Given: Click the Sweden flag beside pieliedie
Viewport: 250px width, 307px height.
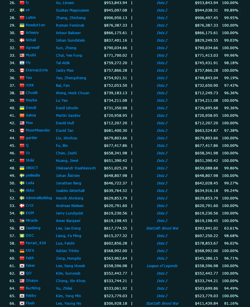Looking at the screenshot, I should 22,175.
